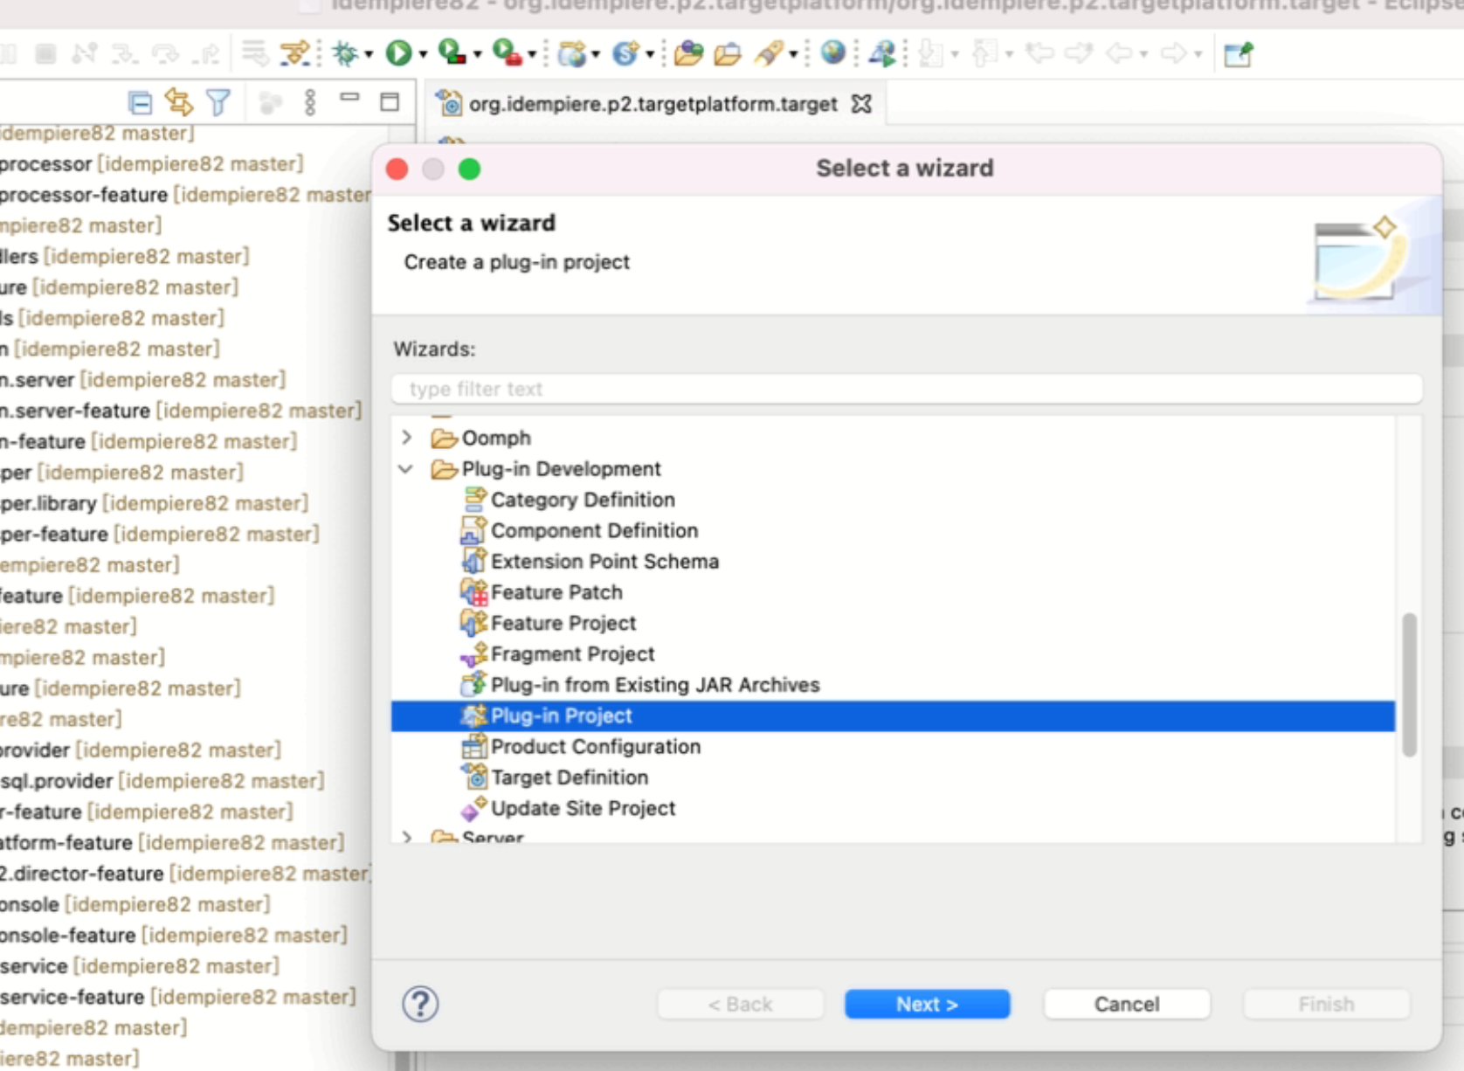Open the Run dropdown arrow
The image size is (1464, 1071).
(x=423, y=54)
